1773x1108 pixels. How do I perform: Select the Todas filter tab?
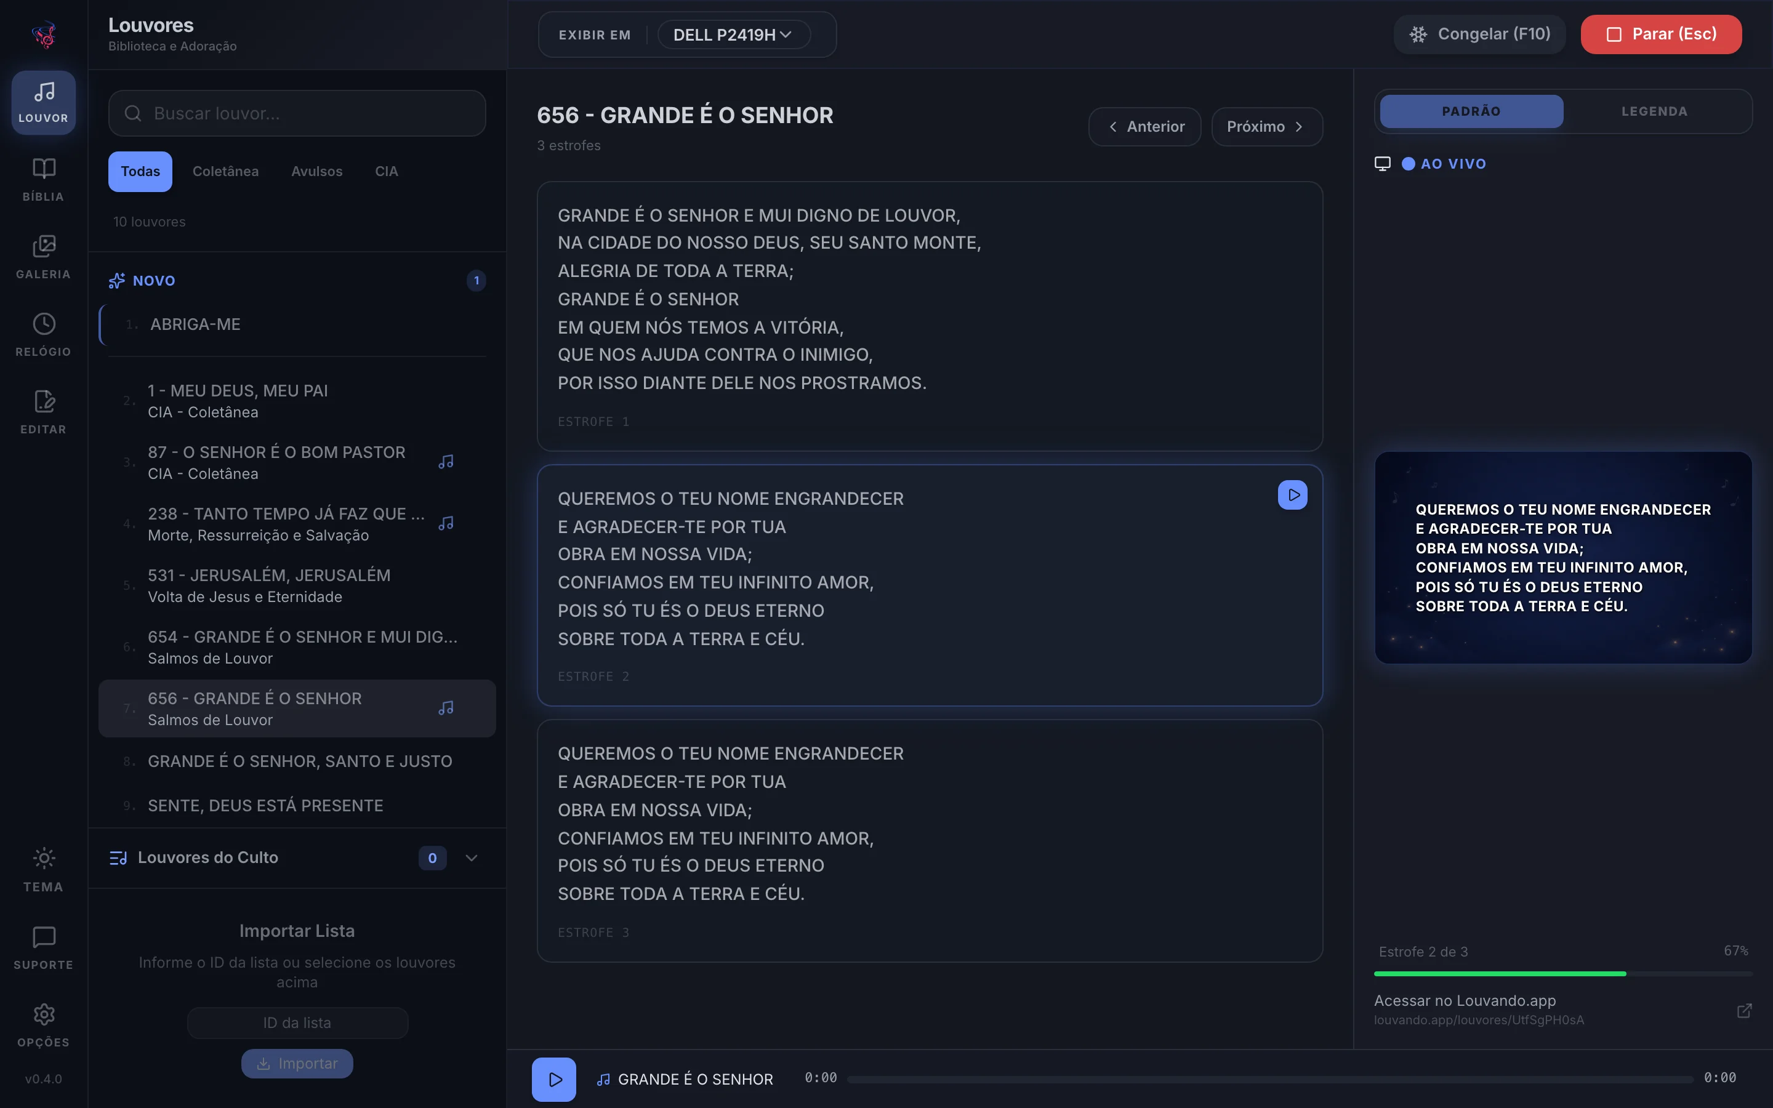pyautogui.click(x=140, y=172)
